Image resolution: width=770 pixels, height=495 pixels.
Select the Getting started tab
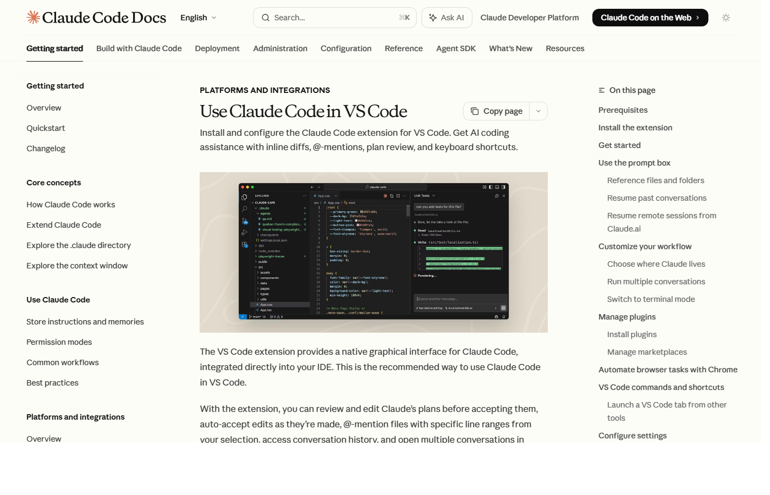point(54,48)
